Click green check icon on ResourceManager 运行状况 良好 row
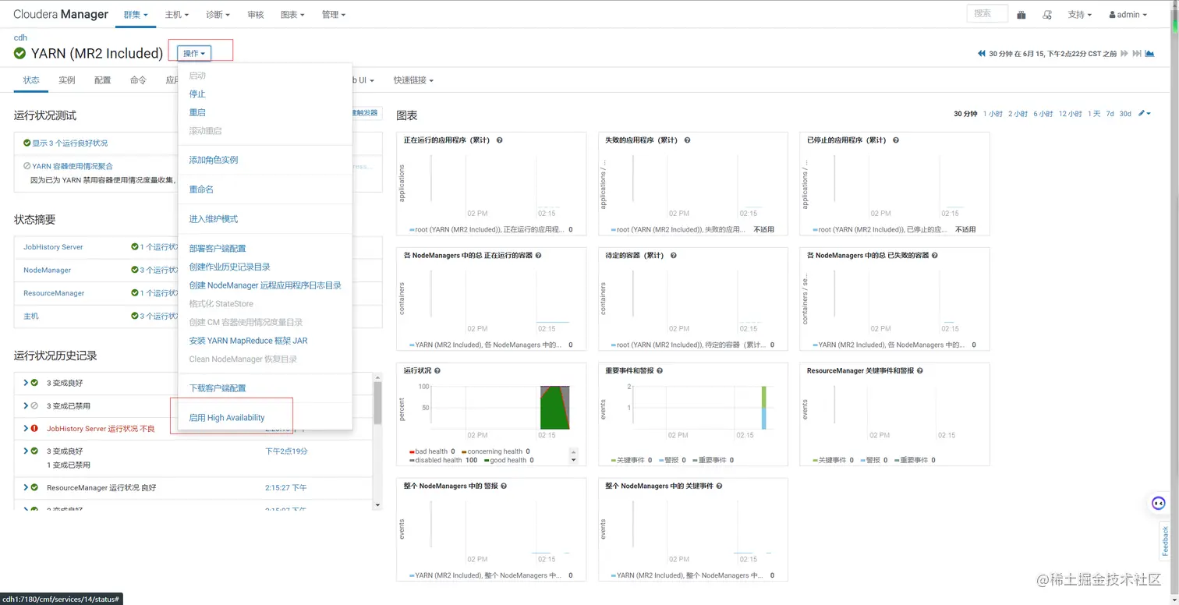 [x=34, y=487]
